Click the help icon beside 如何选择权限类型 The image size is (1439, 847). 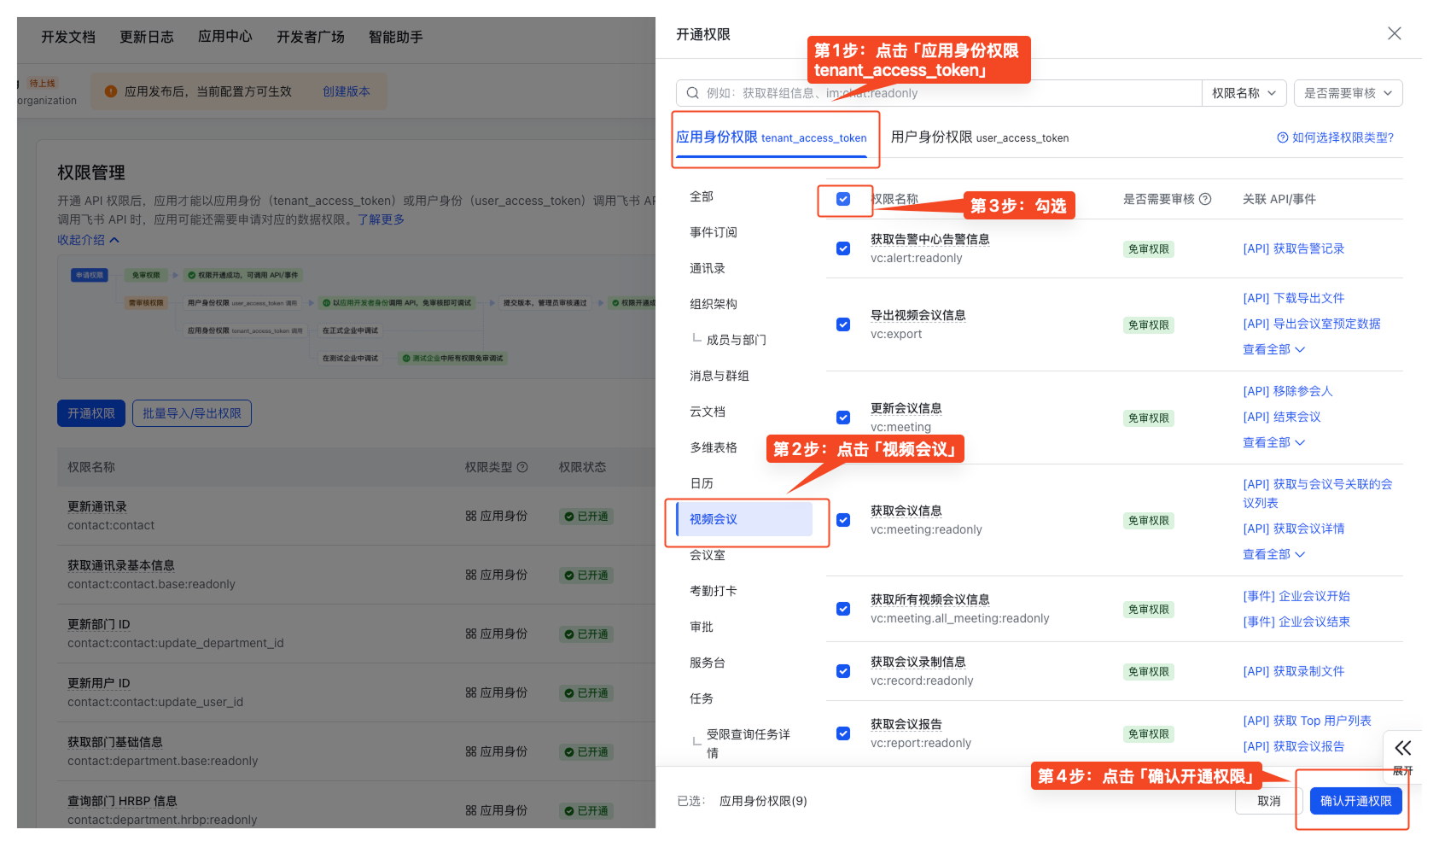pos(1282,137)
